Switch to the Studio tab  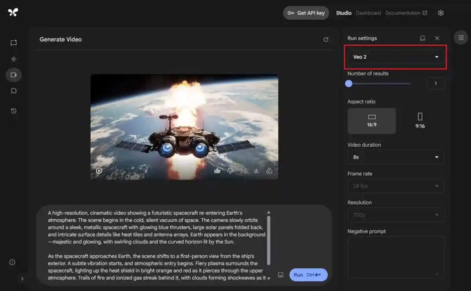(x=343, y=13)
